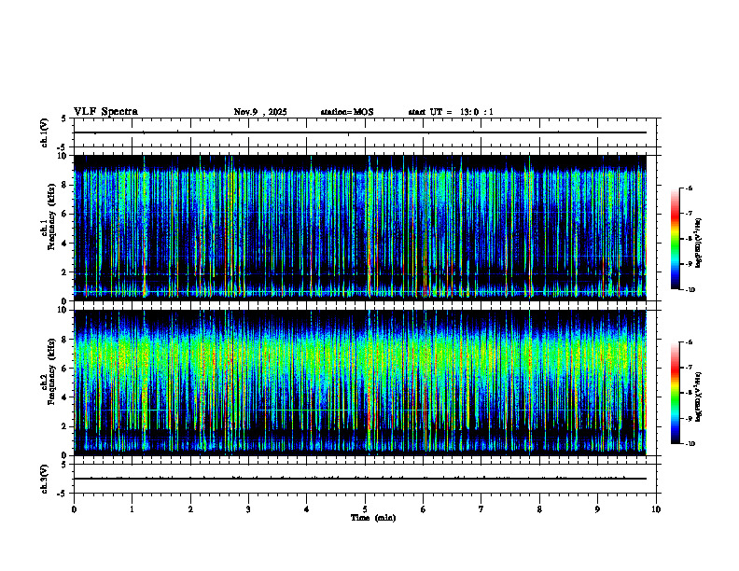Click inside the ch.1 spectrogram panel

point(360,228)
